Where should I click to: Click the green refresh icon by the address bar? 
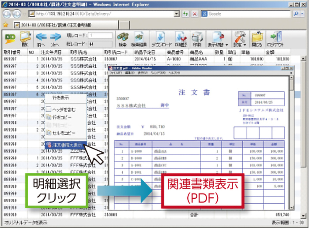[185, 14]
